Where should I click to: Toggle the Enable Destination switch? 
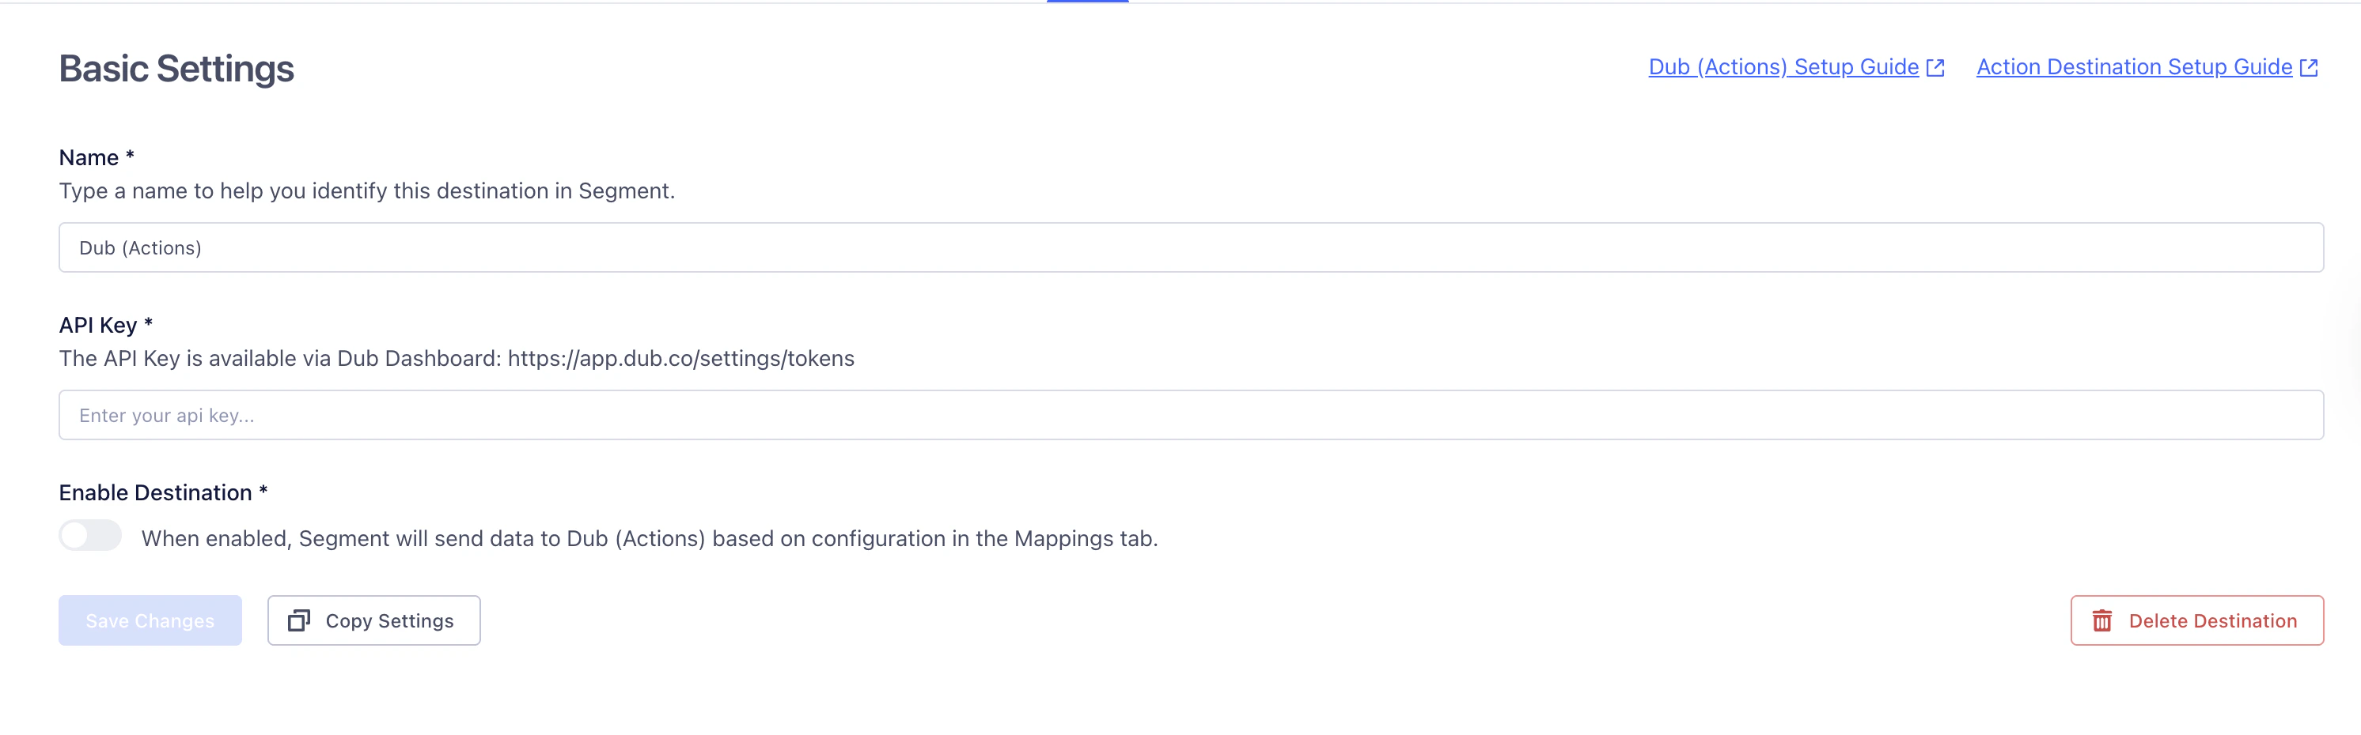click(90, 536)
